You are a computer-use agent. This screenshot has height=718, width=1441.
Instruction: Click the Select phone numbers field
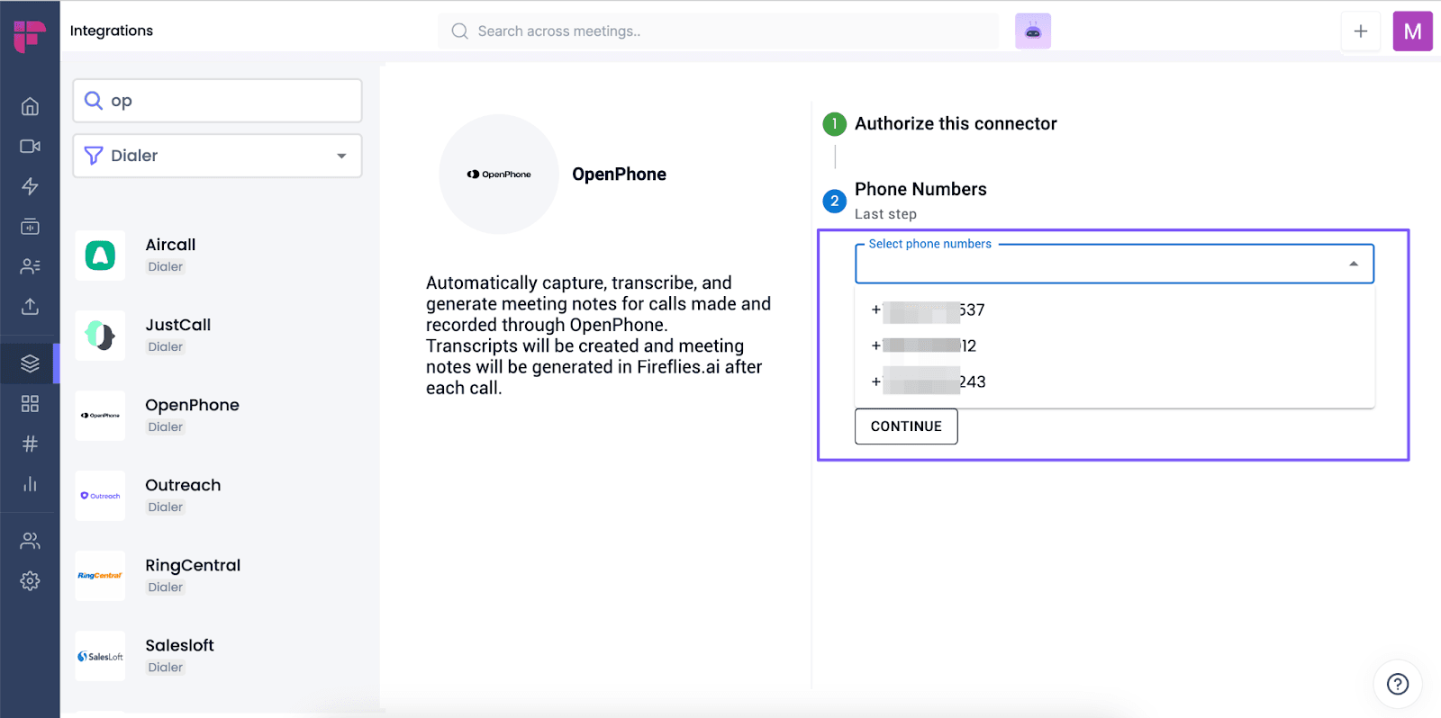(1114, 264)
